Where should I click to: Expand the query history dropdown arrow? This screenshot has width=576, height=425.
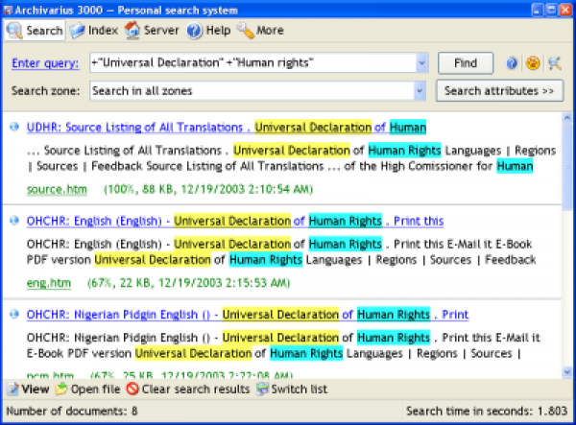pyautogui.click(x=421, y=63)
